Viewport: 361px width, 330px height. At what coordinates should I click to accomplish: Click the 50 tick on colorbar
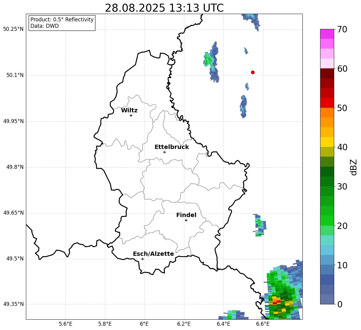tap(342, 108)
